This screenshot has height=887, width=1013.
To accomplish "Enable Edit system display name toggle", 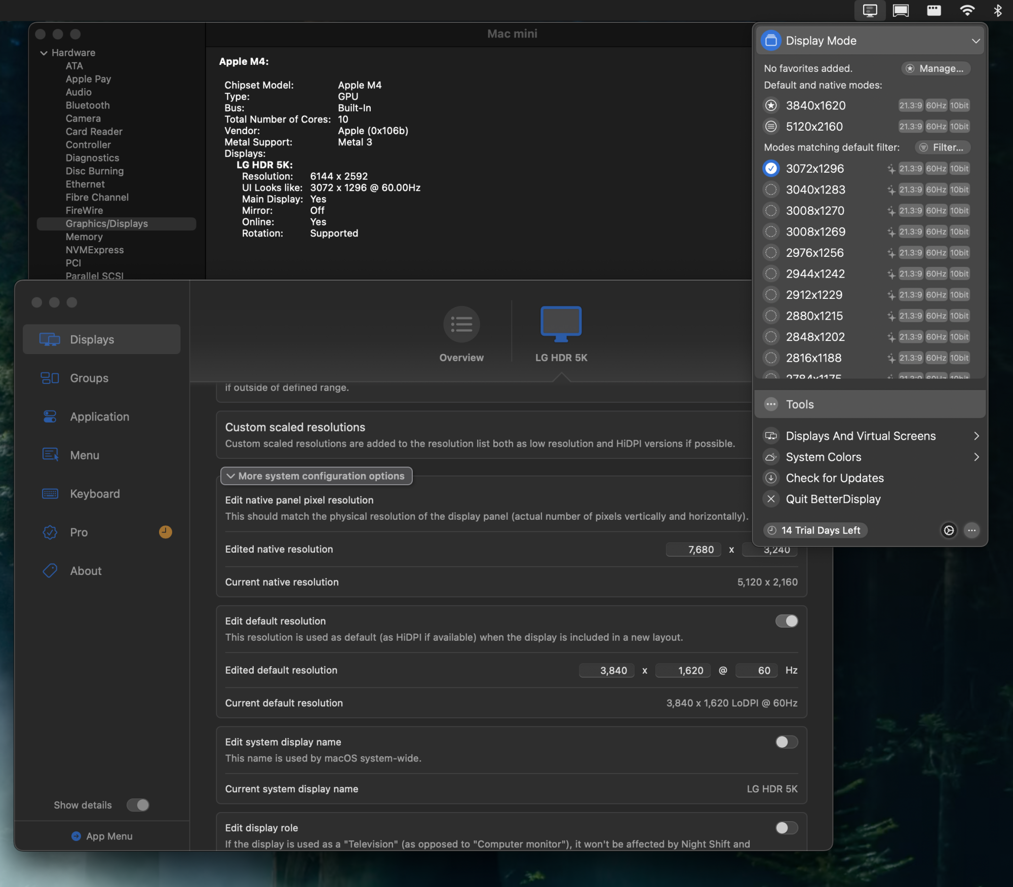I will click(786, 742).
